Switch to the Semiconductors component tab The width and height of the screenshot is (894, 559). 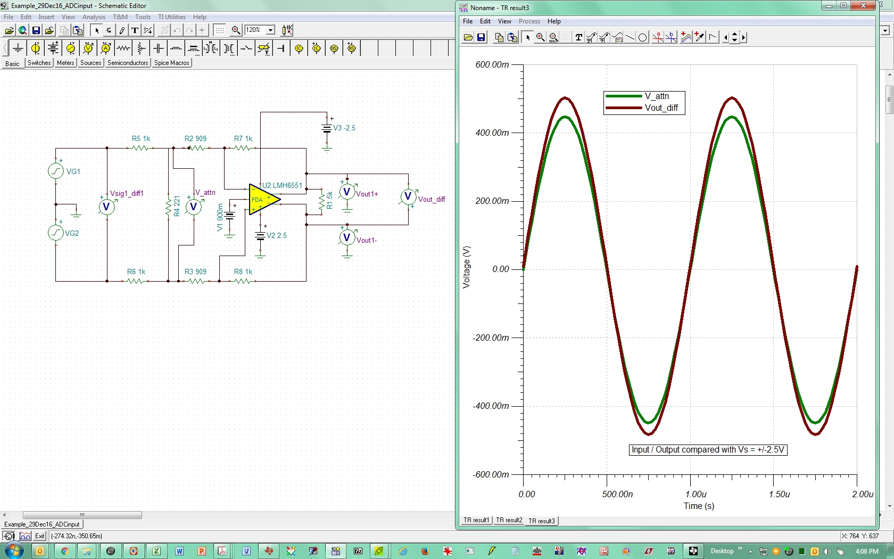(x=128, y=63)
